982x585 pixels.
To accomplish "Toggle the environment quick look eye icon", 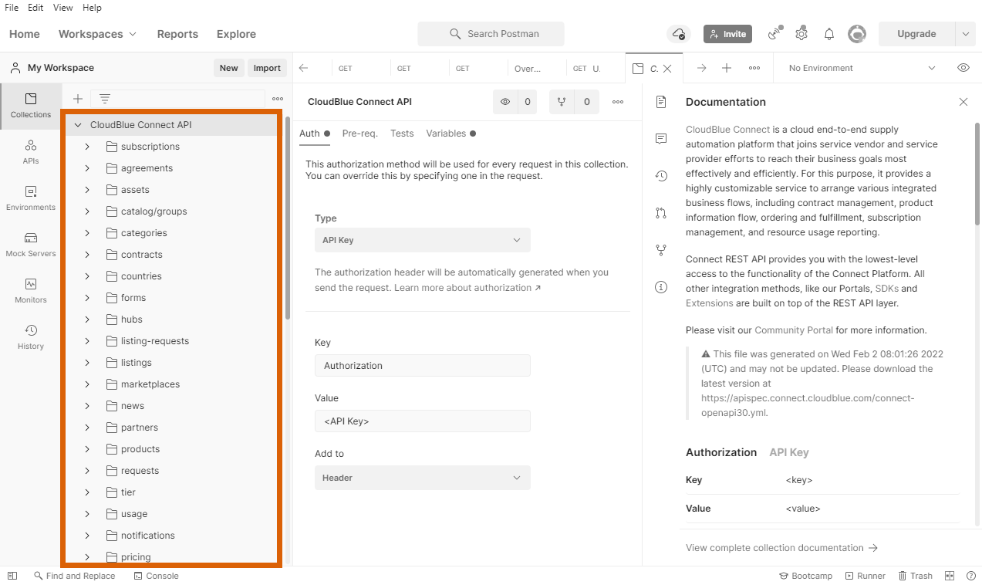I will click(963, 68).
